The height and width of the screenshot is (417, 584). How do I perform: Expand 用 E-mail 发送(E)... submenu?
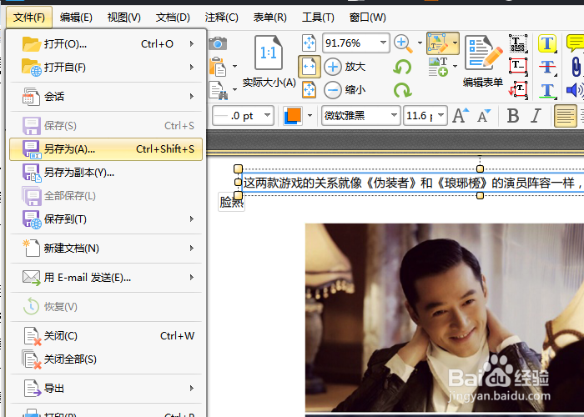[106, 278]
